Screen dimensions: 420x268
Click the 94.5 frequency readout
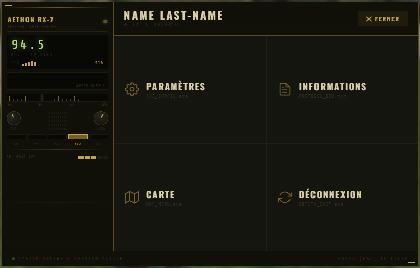(x=28, y=44)
